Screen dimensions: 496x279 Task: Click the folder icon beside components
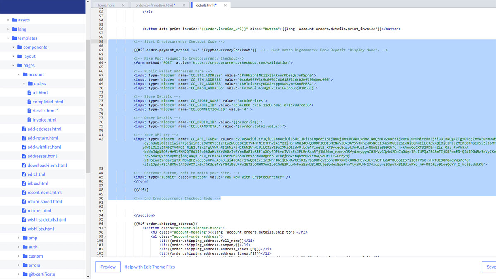(20, 47)
